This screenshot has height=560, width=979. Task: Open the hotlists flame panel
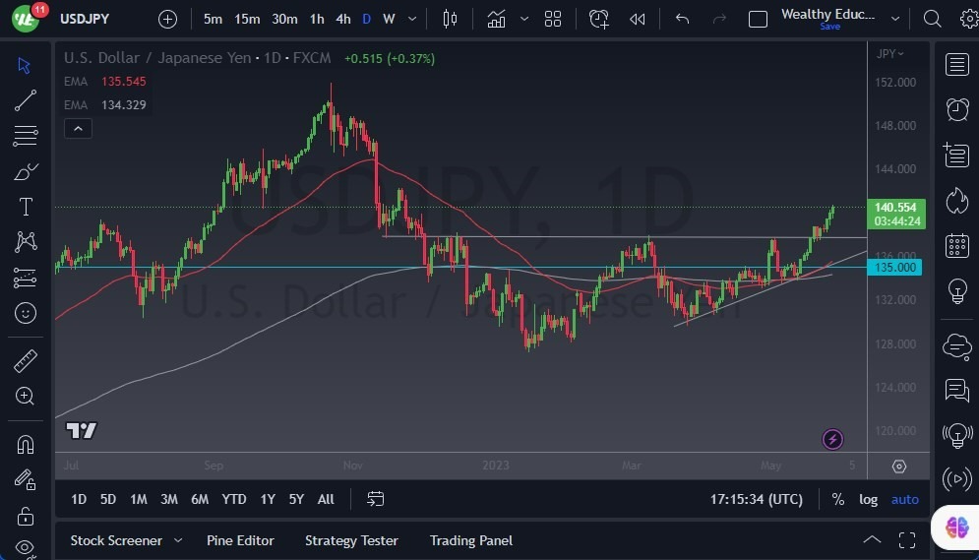pyautogui.click(x=956, y=201)
